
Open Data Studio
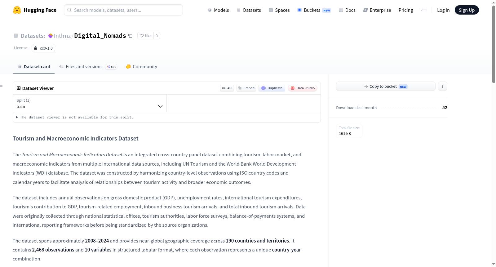tap(303, 88)
